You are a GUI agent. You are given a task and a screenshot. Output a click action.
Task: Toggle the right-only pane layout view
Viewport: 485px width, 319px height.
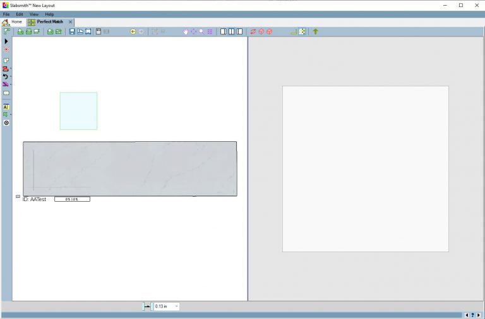point(240,32)
